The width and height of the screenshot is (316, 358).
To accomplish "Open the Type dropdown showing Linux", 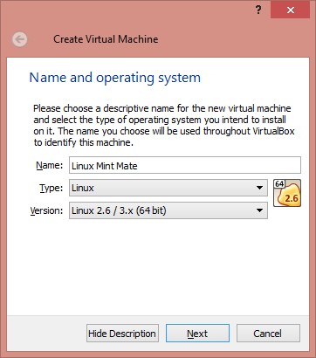I will point(168,188).
